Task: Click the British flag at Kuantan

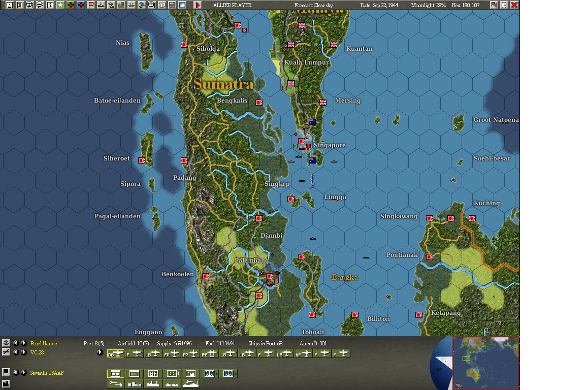Action: (334, 44)
